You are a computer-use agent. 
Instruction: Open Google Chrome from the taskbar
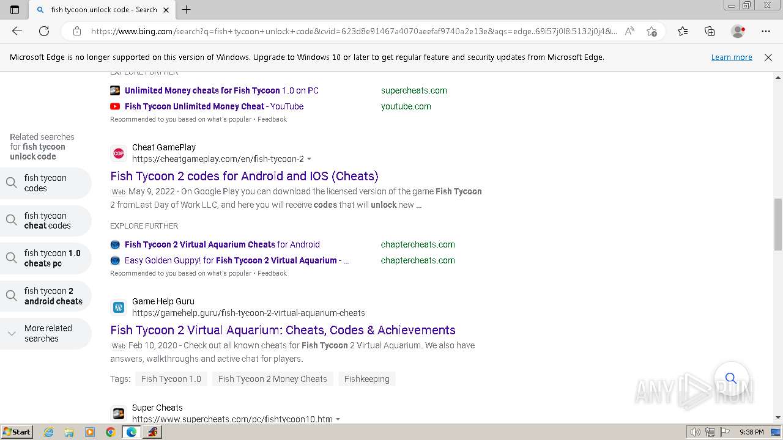111,432
